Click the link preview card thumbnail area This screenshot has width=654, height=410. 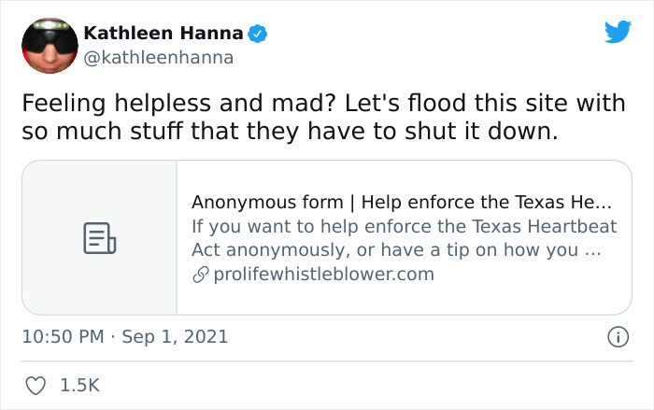[100, 238]
